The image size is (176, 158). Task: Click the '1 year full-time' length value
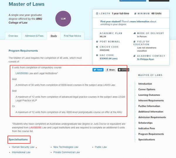coord(121,13)
